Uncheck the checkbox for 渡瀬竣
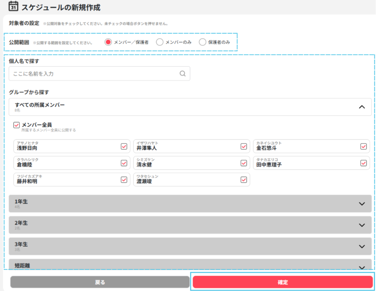 (244, 180)
